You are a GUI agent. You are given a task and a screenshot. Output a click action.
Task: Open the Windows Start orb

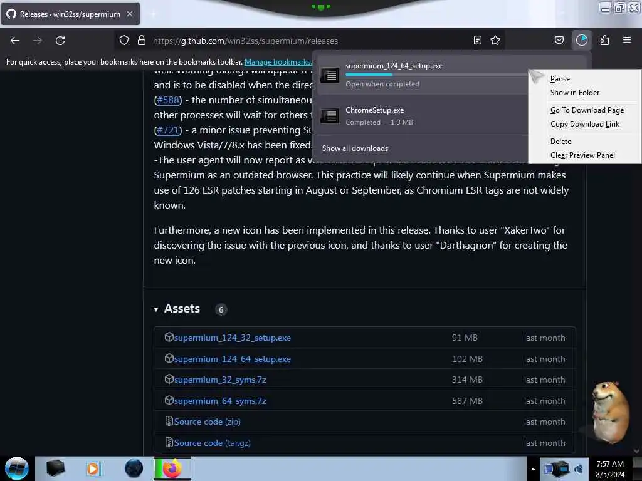17,468
